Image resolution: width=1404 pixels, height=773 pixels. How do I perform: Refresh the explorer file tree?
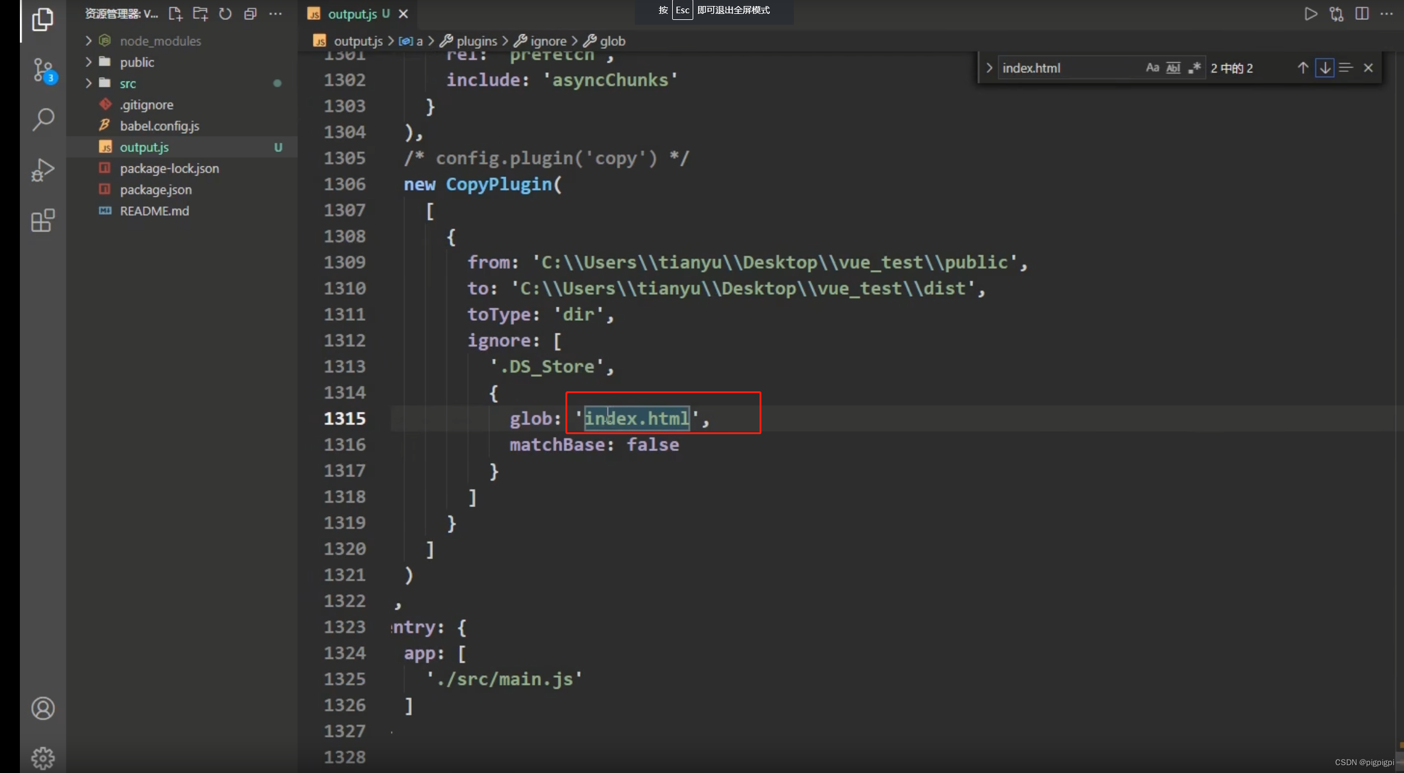225,14
